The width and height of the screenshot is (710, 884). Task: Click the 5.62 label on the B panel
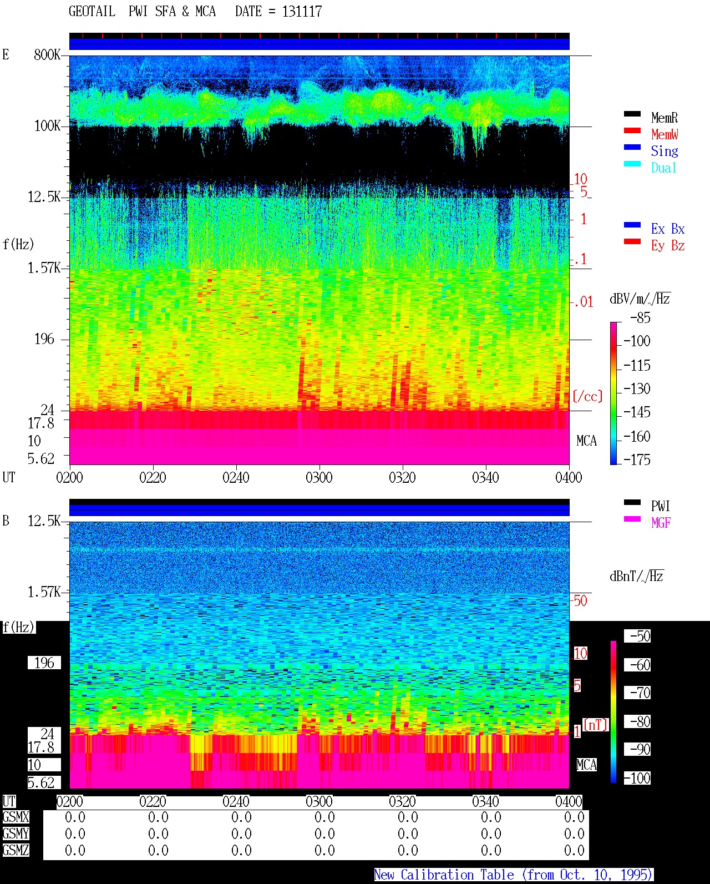pyautogui.click(x=41, y=783)
